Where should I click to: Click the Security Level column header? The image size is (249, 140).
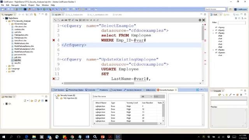pos(132,103)
